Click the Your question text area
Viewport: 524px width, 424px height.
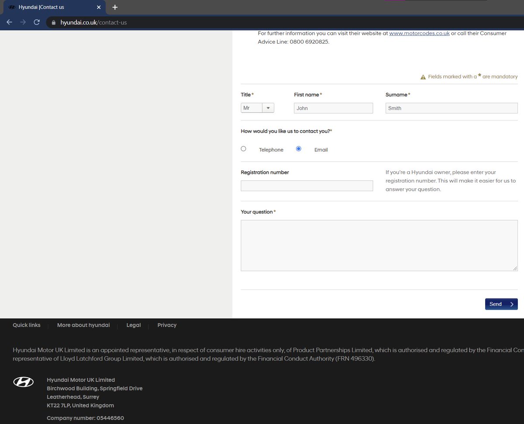[x=379, y=245]
